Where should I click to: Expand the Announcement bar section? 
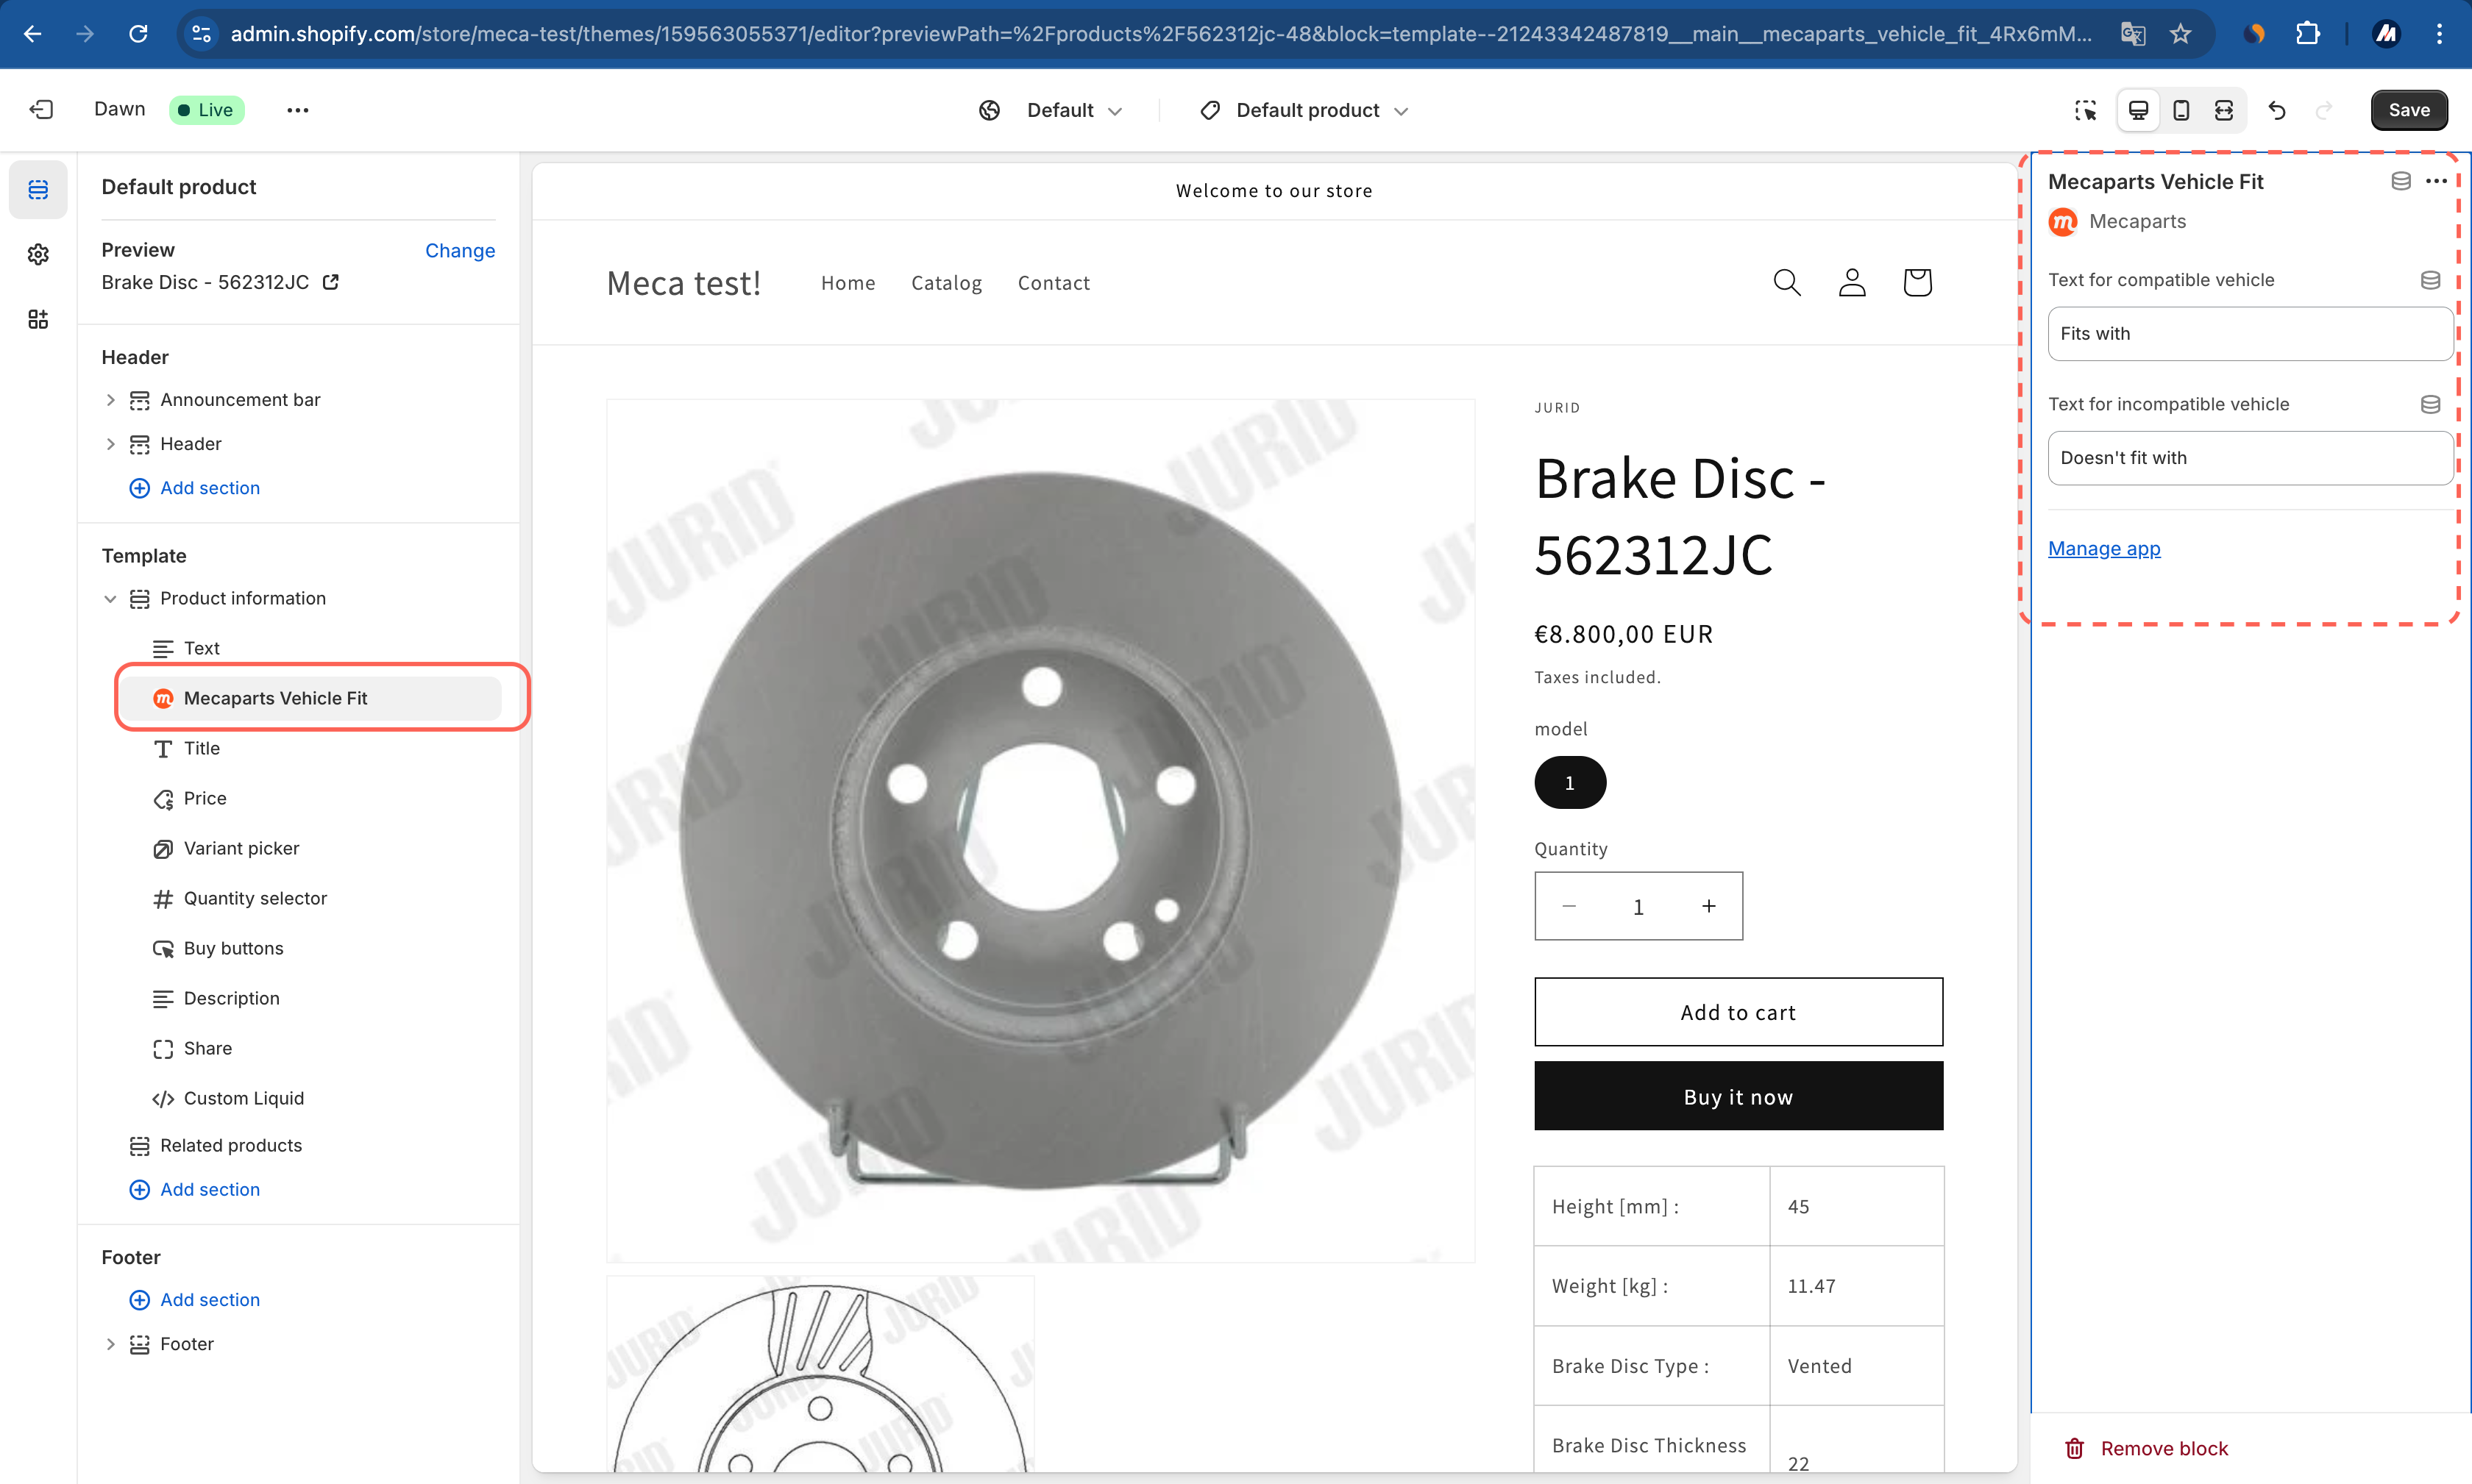click(110, 400)
